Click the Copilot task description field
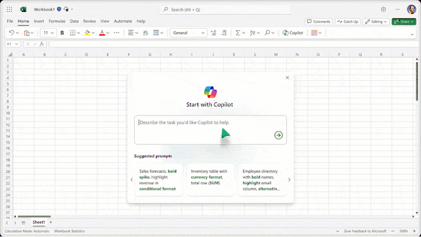The height and width of the screenshot is (237, 421). 210,130
